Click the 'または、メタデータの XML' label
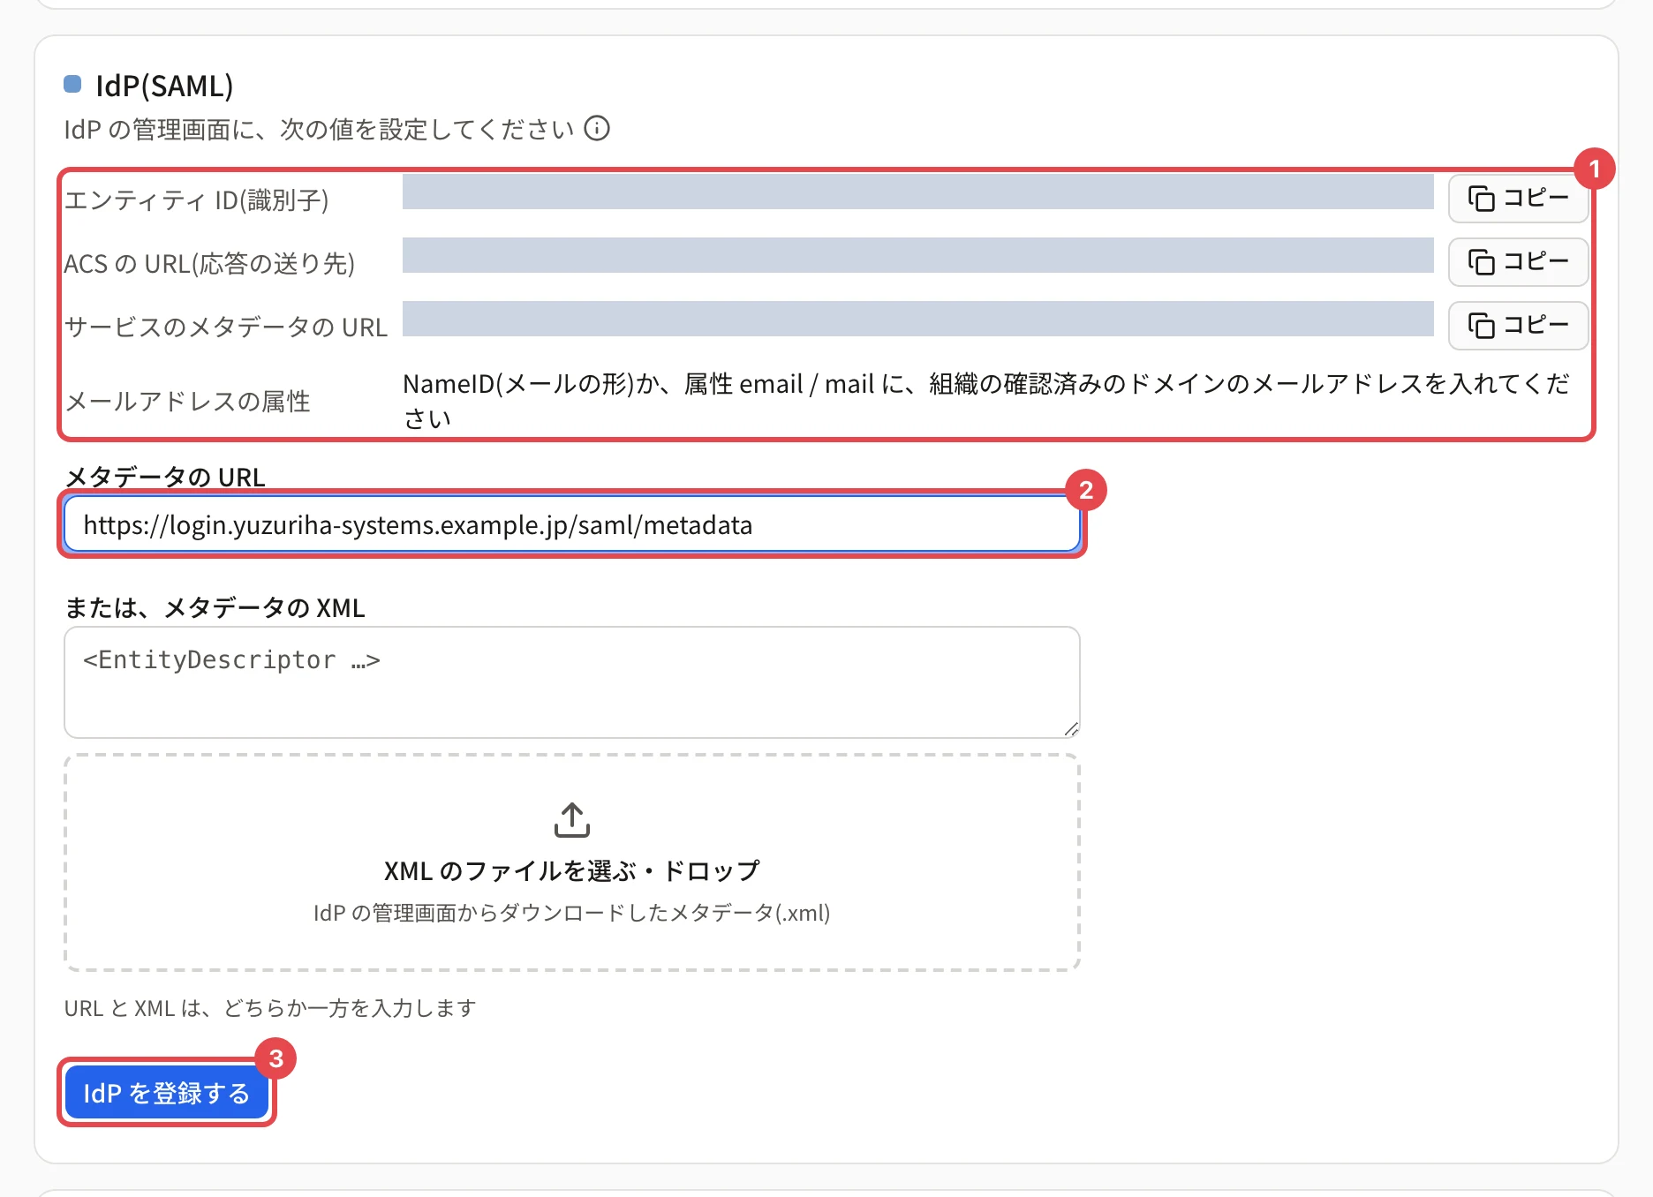 (x=215, y=608)
